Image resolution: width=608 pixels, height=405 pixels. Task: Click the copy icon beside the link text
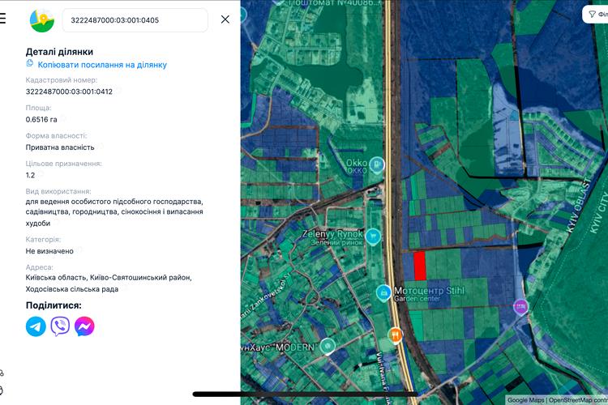point(30,63)
